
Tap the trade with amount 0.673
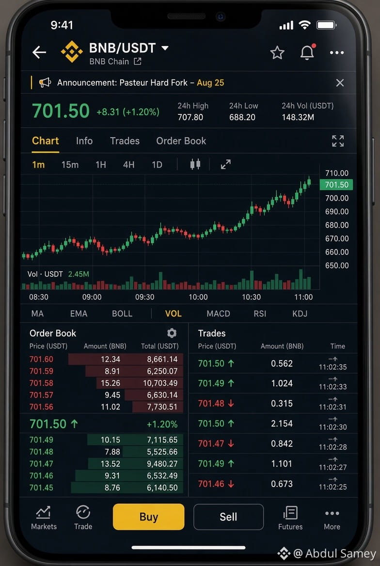point(273,484)
